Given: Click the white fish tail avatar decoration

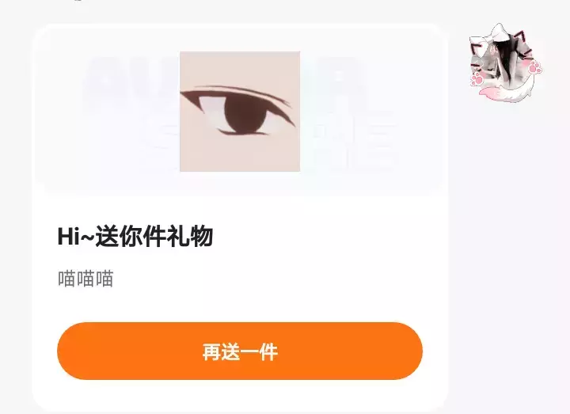Looking at the screenshot, I should point(511,91).
